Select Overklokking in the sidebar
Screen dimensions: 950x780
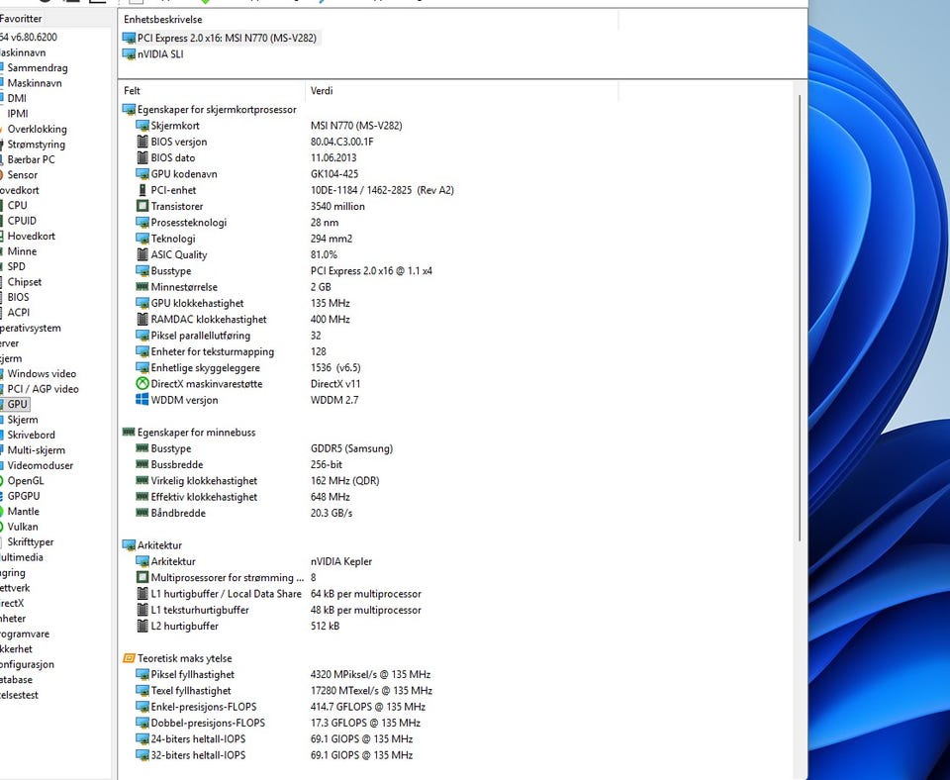37,129
